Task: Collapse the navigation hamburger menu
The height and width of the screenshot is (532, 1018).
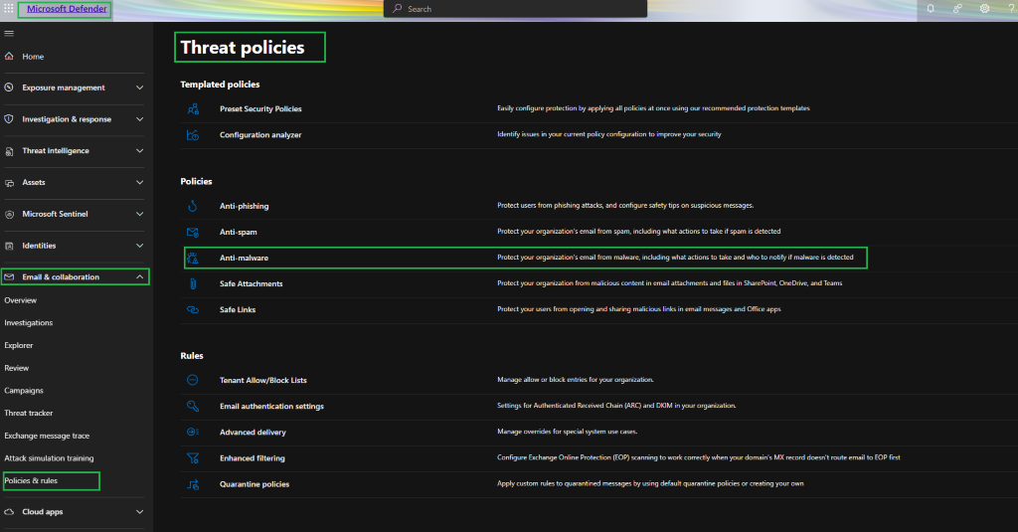Action: click(9, 33)
